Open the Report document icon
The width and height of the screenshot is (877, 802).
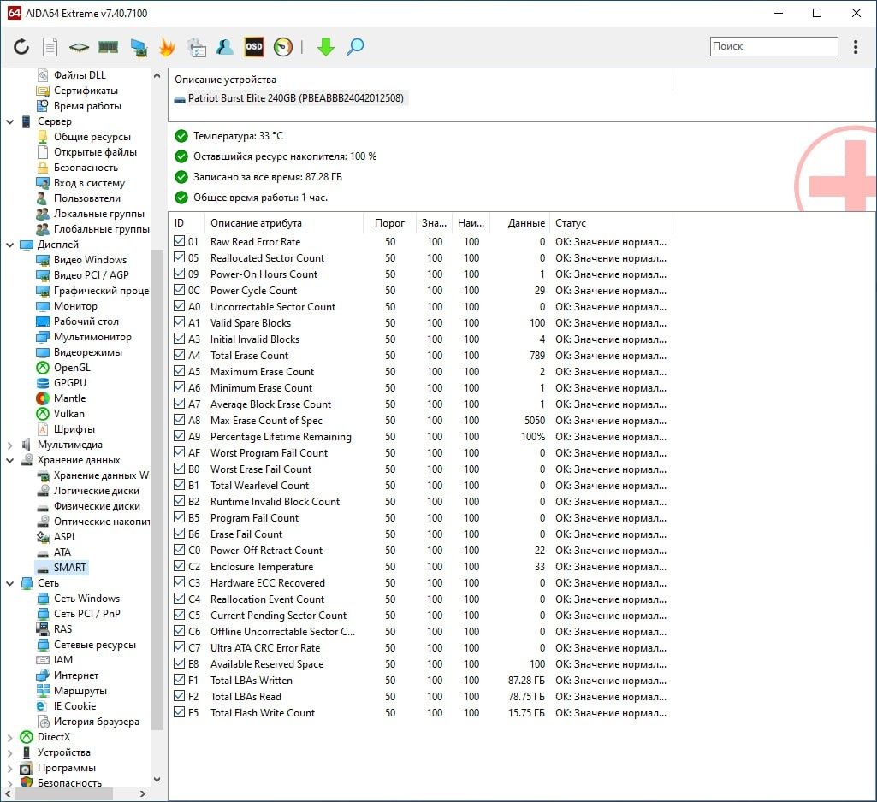[x=50, y=47]
